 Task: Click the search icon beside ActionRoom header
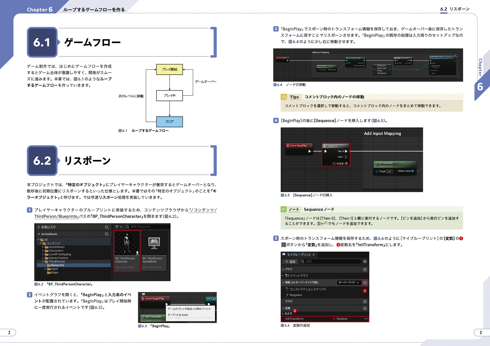[107, 234]
